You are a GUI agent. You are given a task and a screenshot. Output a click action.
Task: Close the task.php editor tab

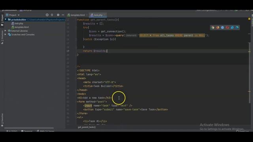click(x=105, y=15)
